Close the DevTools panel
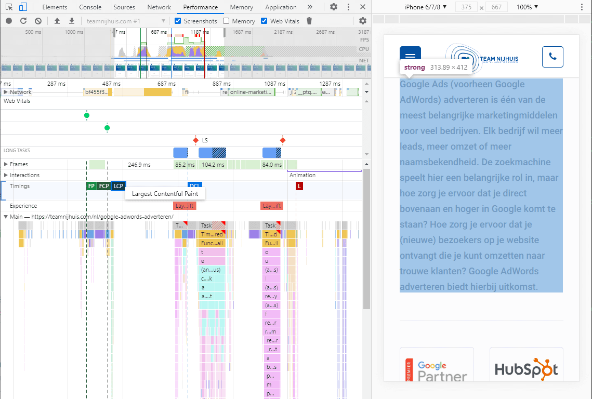The image size is (592, 399). 362,7
